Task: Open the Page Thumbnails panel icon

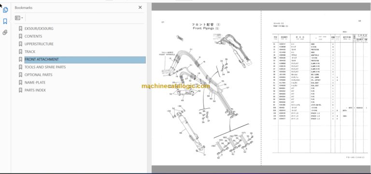Action: pos(5,10)
